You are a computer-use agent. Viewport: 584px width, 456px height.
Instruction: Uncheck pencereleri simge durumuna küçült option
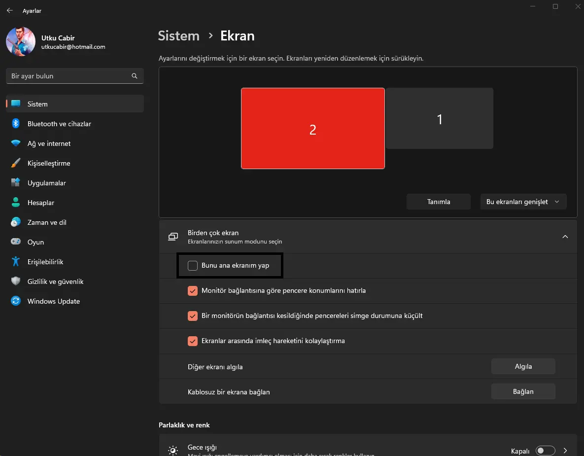click(x=193, y=316)
